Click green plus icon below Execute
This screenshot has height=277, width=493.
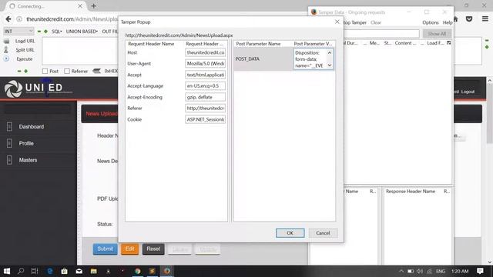click(x=25, y=72)
